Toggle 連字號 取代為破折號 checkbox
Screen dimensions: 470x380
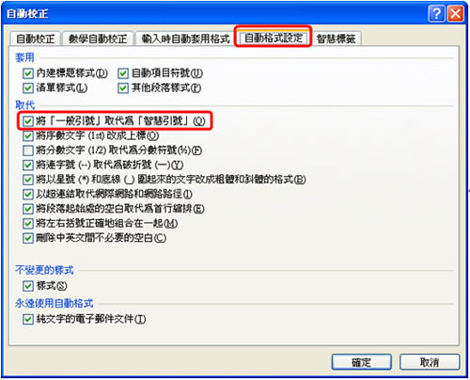(28, 165)
